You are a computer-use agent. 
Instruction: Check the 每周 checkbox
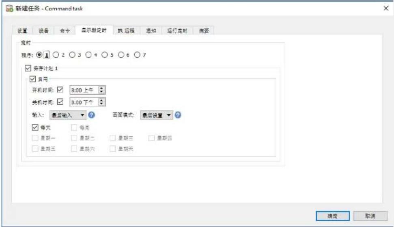(74, 128)
